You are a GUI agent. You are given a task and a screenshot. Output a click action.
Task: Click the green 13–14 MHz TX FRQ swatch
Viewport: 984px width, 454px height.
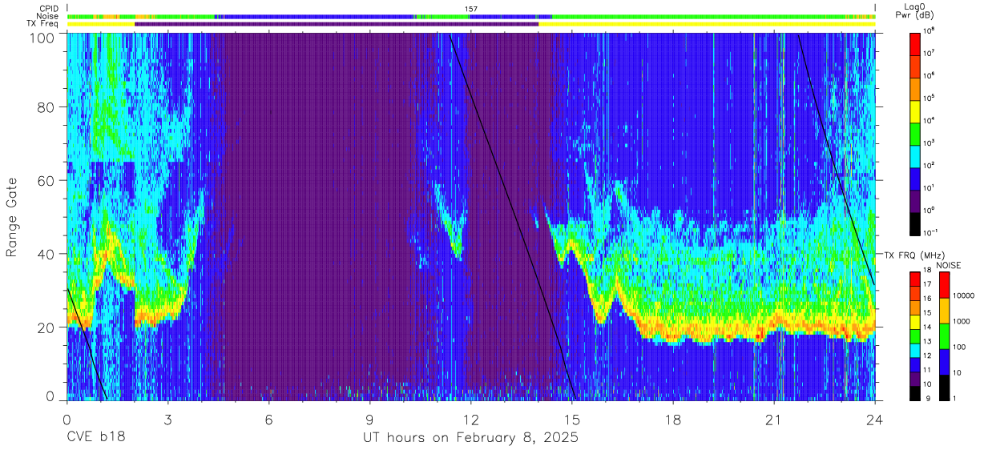point(916,335)
